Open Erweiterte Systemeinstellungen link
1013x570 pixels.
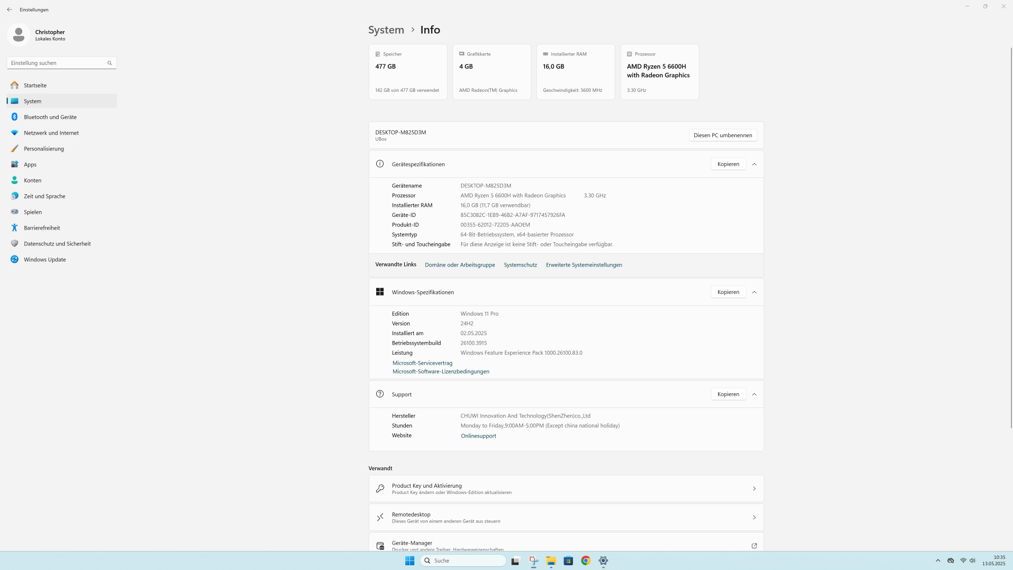tap(584, 265)
